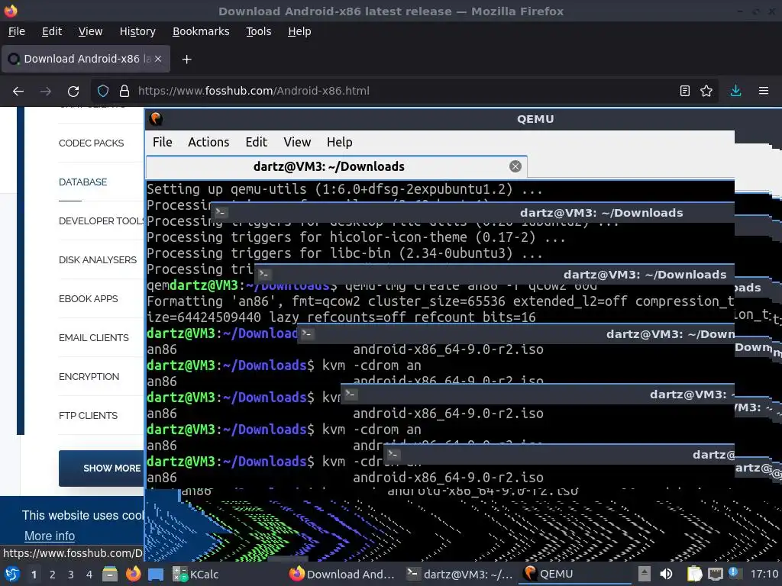Open EMAIL CLIENTS category link
The image size is (782, 586).
(94, 337)
